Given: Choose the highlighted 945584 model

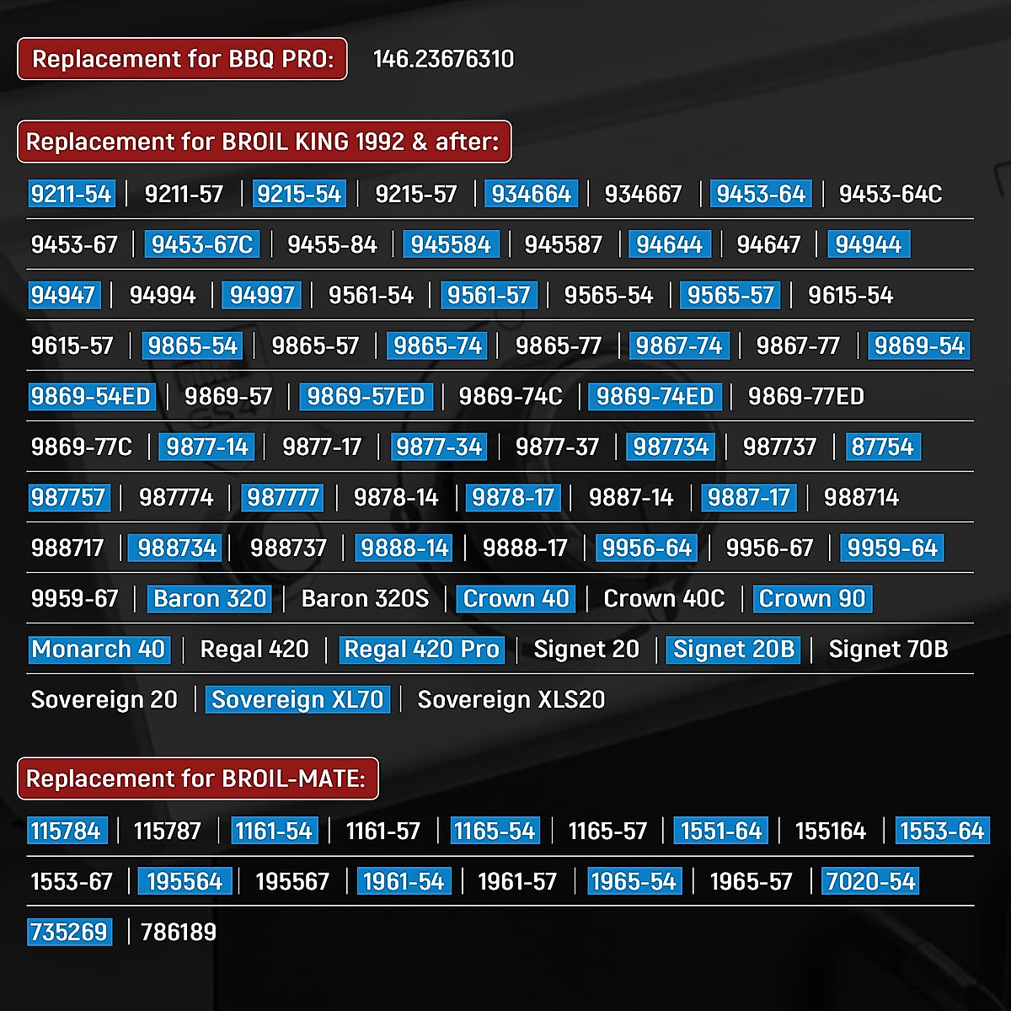Looking at the screenshot, I should point(451,245).
